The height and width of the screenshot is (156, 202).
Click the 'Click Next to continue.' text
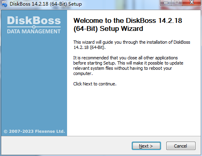tap(95, 84)
